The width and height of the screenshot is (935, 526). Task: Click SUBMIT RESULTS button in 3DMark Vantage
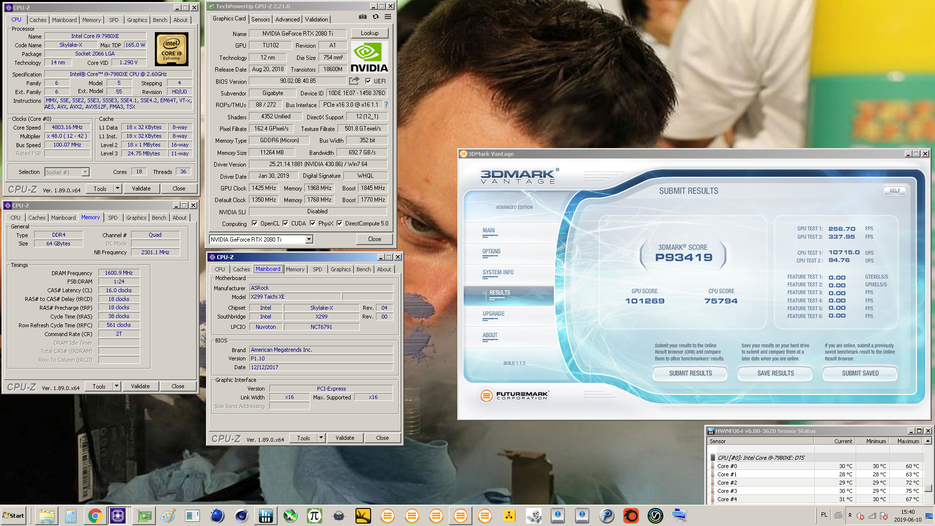[691, 374]
